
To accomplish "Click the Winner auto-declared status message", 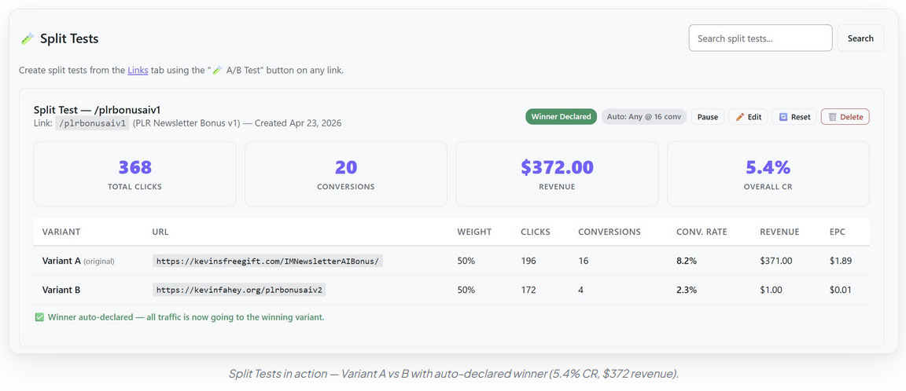I will 186,317.
